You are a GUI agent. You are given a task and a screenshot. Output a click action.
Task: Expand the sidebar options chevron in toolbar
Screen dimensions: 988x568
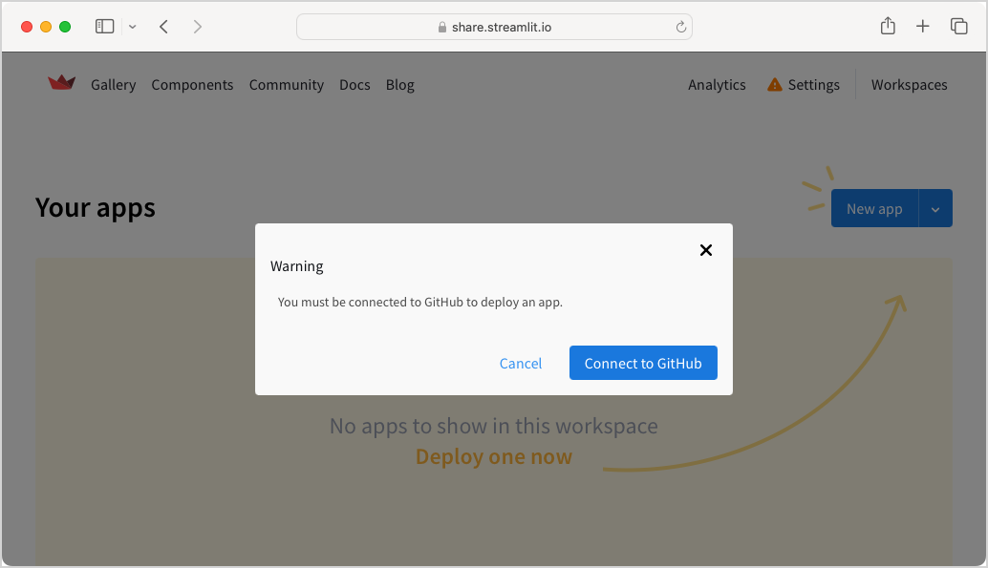click(x=132, y=27)
